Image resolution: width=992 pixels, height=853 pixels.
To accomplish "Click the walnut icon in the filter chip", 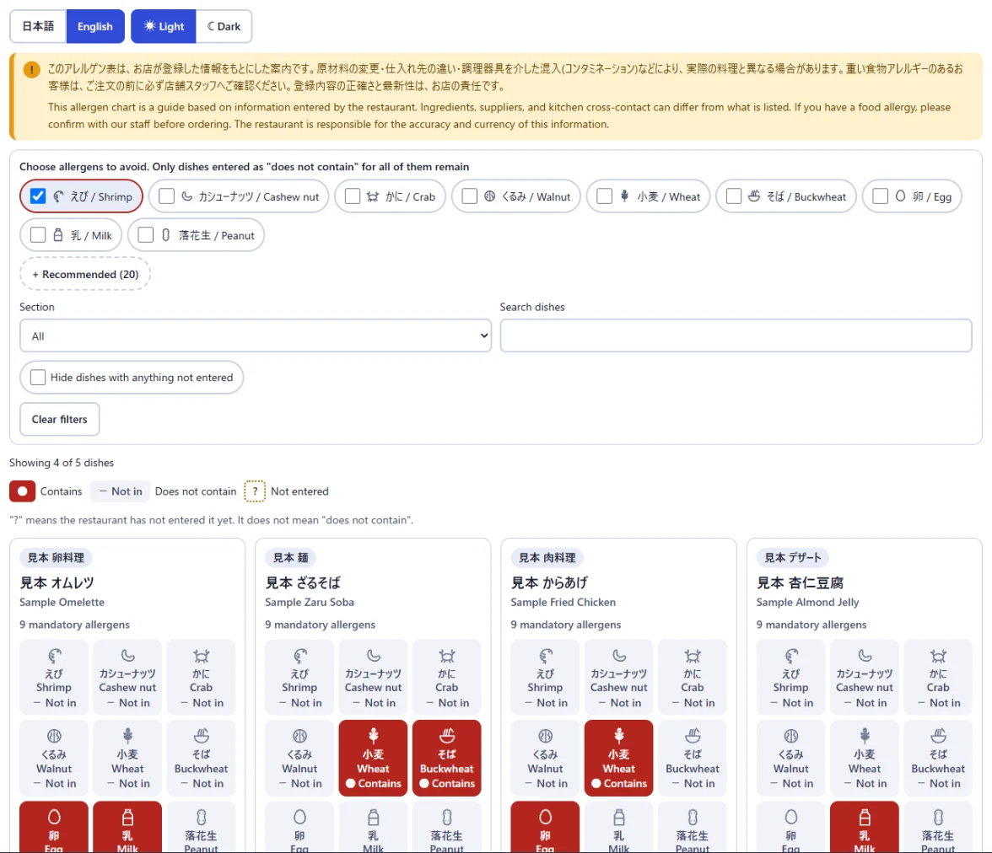I will click(489, 196).
